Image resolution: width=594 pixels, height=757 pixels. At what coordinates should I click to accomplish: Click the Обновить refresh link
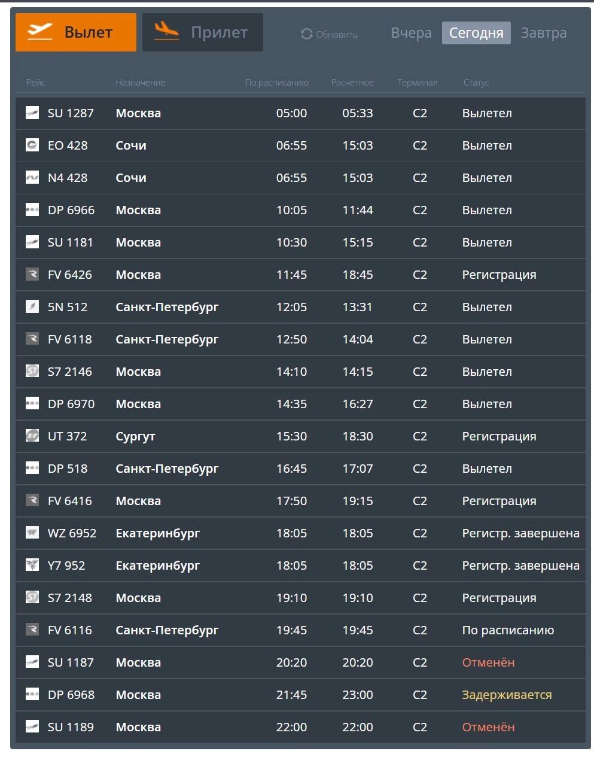tap(329, 35)
